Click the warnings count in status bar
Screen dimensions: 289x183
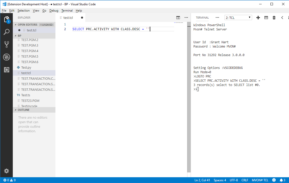(13, 180)
